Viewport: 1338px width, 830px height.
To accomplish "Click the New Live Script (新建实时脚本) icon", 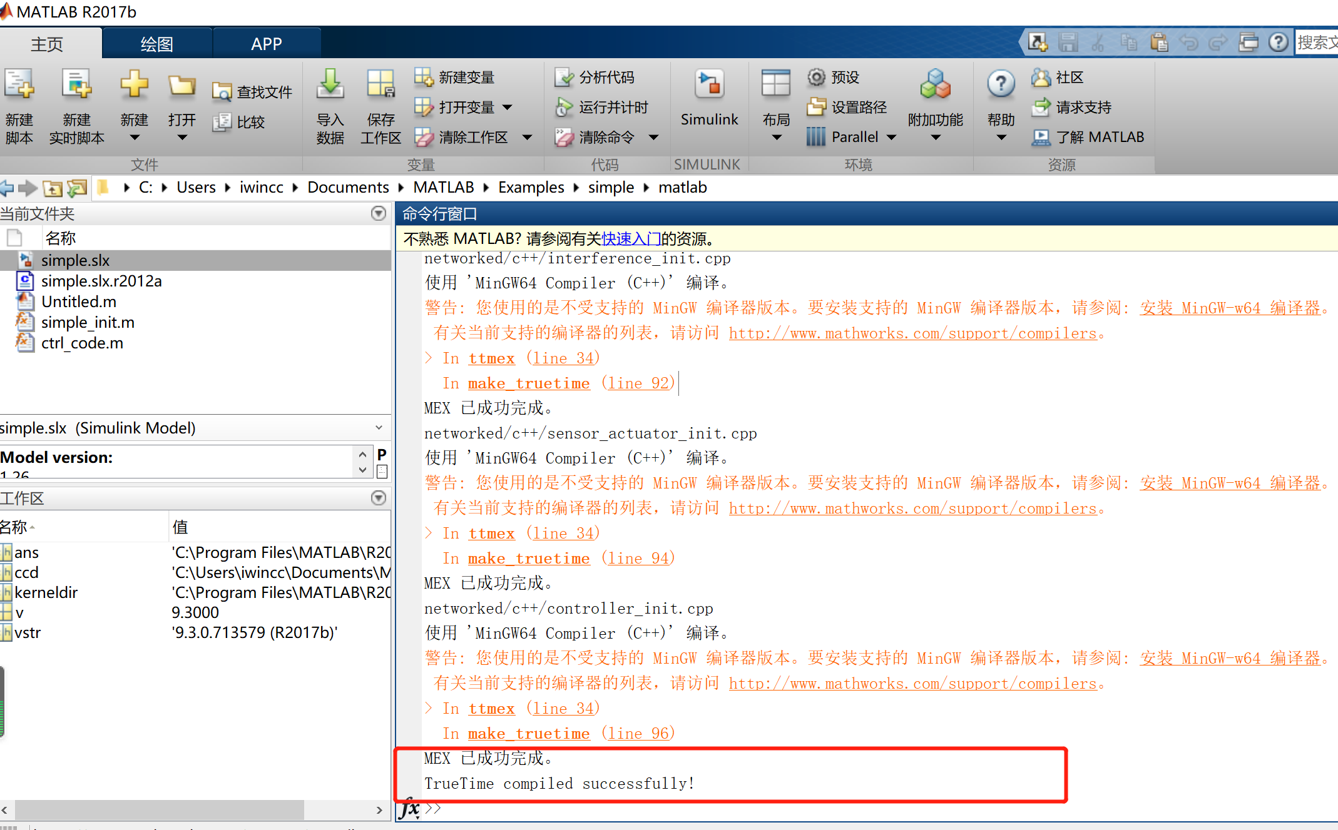I will (77, 85).
